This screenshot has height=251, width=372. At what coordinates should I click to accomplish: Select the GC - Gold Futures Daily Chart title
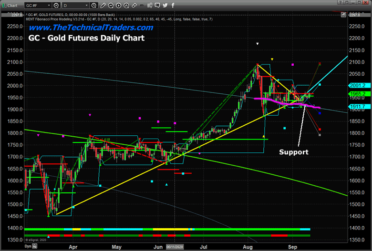pyautogui.click(x=86, y=38)
